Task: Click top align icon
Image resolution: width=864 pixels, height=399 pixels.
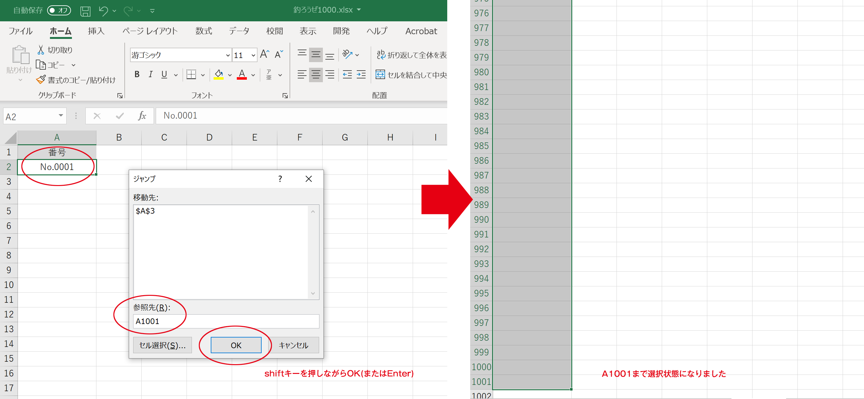Action: 302,54
